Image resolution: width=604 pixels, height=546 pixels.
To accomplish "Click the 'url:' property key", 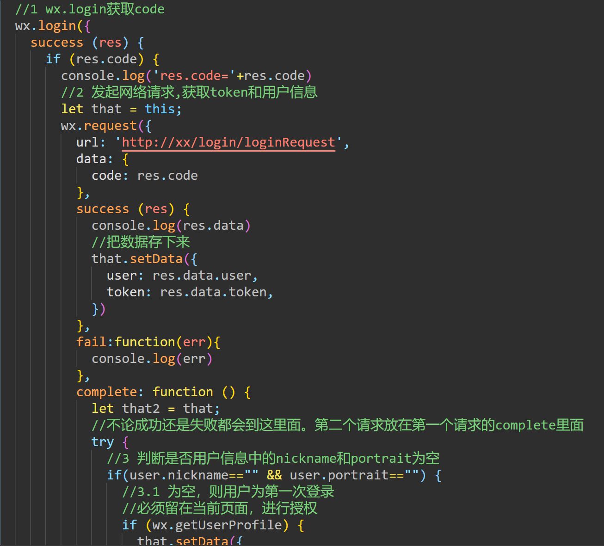I will tap(92, 142).
